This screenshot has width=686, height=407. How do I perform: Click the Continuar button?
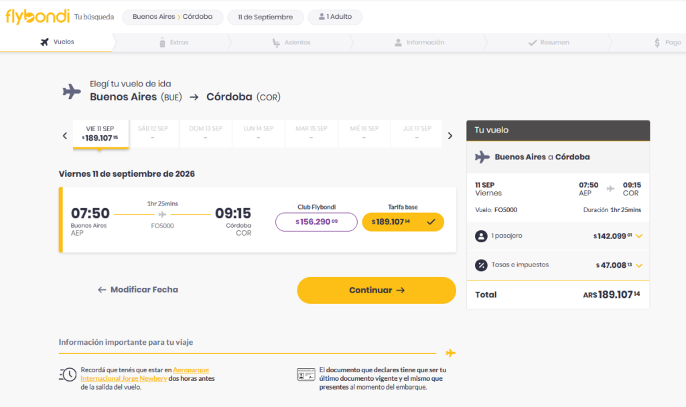(376, 291)
